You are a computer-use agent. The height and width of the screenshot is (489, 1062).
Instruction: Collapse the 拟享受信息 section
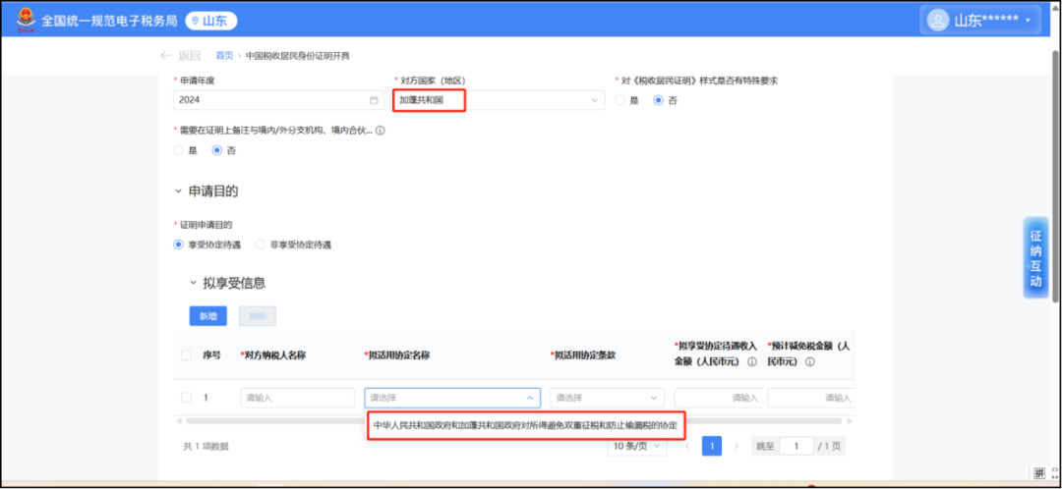pyautogui.click(x=193, y=283)
